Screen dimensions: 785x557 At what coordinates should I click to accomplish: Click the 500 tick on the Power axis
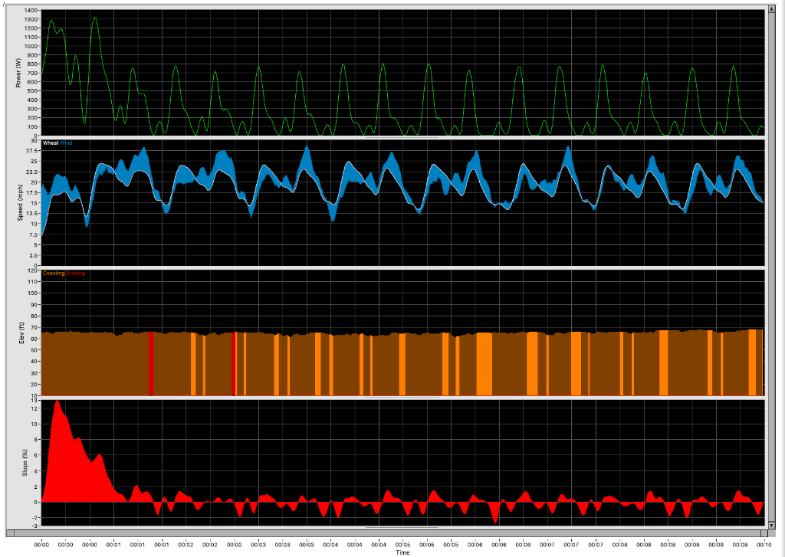pyautogui.click(x=32, y=91)
